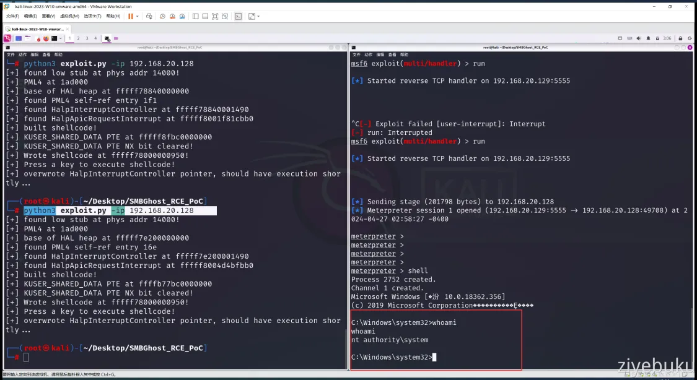Toggle console view toolbar icon
697x380 pixels.
click(x=239, y=17)
